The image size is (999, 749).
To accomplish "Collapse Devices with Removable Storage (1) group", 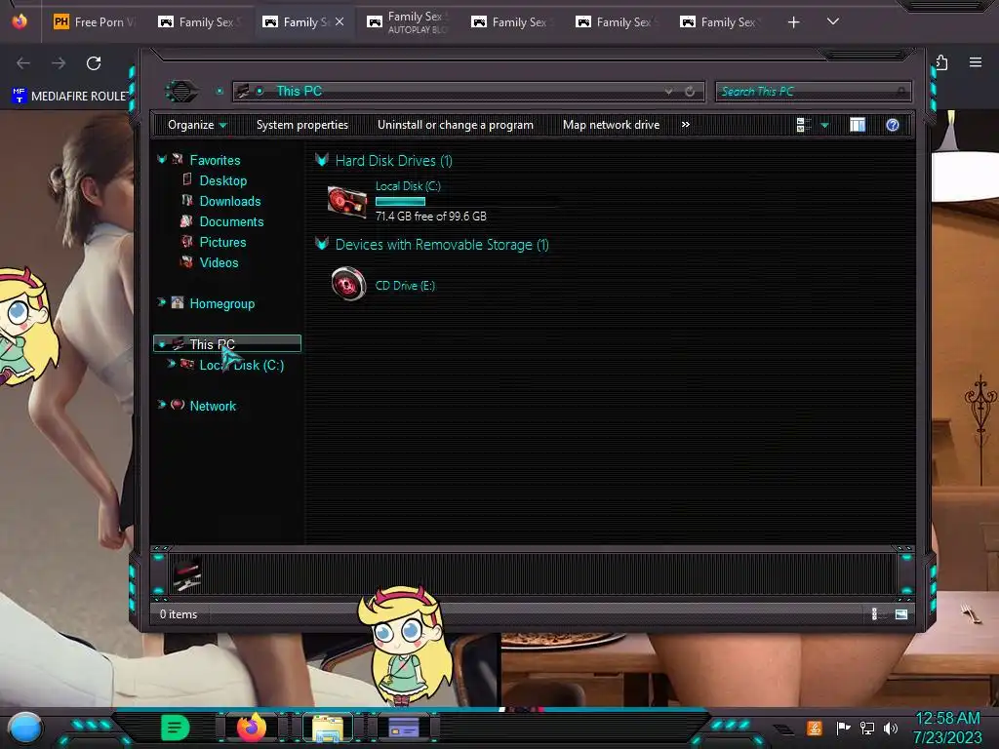I will click(322, 244).
